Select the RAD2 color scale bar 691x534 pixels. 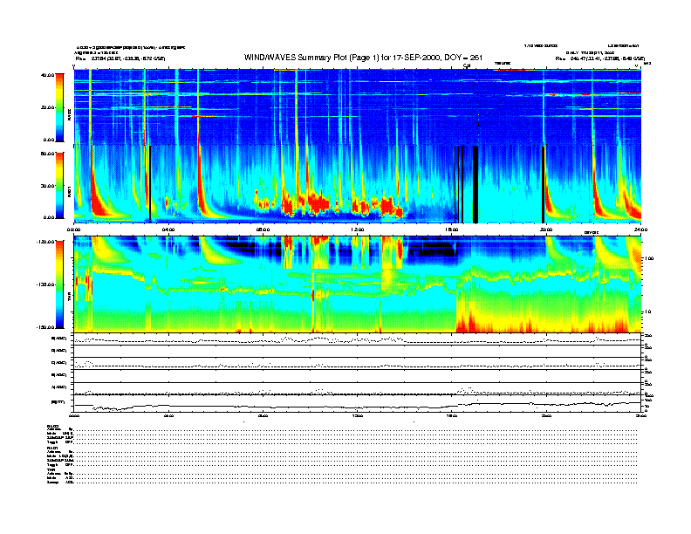click(59, 107)
